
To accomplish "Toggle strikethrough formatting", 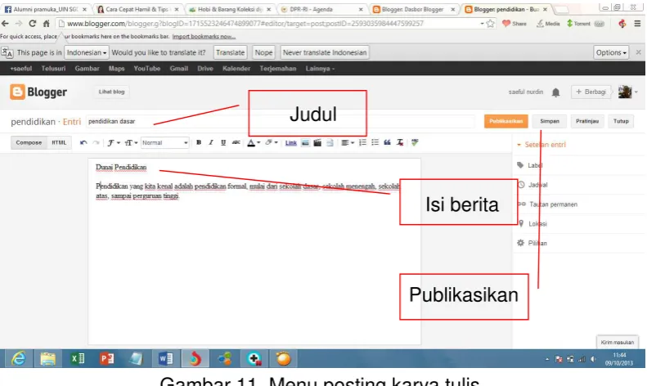I will click(236, 142).
